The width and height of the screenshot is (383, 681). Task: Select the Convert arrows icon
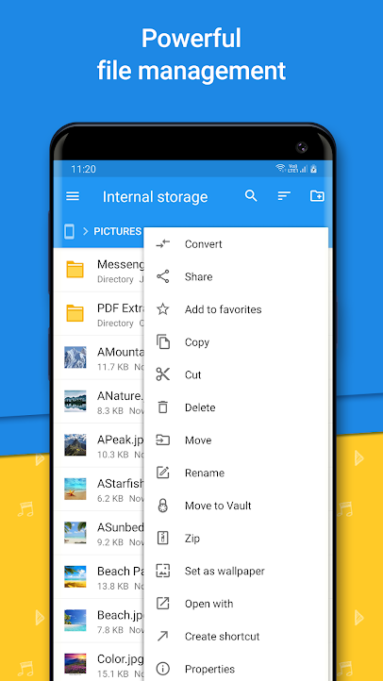coord(163,243)
